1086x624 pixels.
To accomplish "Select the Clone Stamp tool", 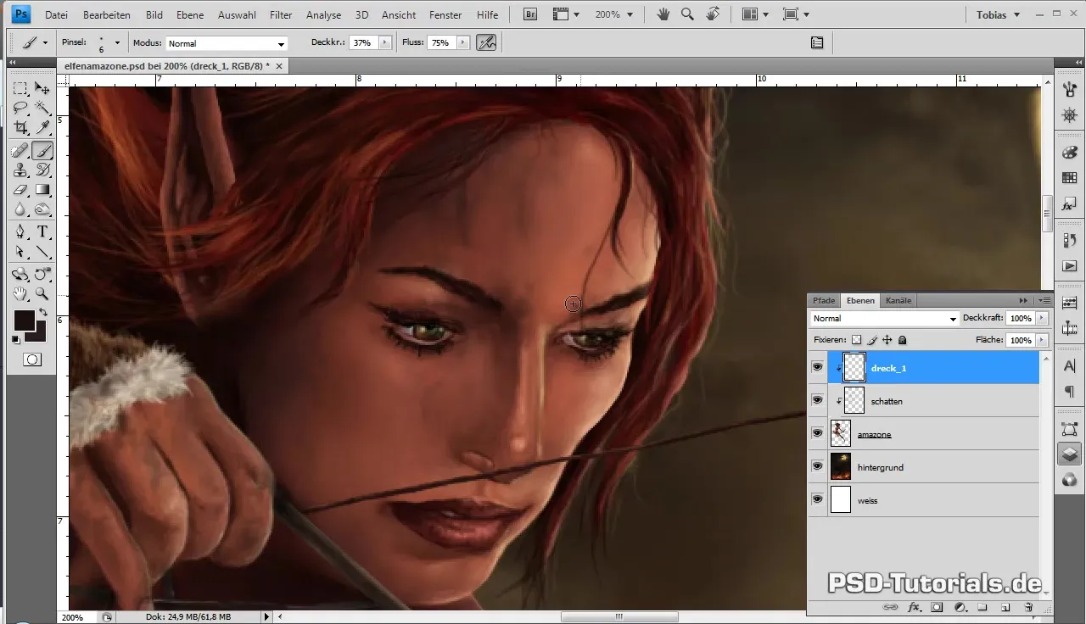I will pyautogui.click(x=20, y=170).
